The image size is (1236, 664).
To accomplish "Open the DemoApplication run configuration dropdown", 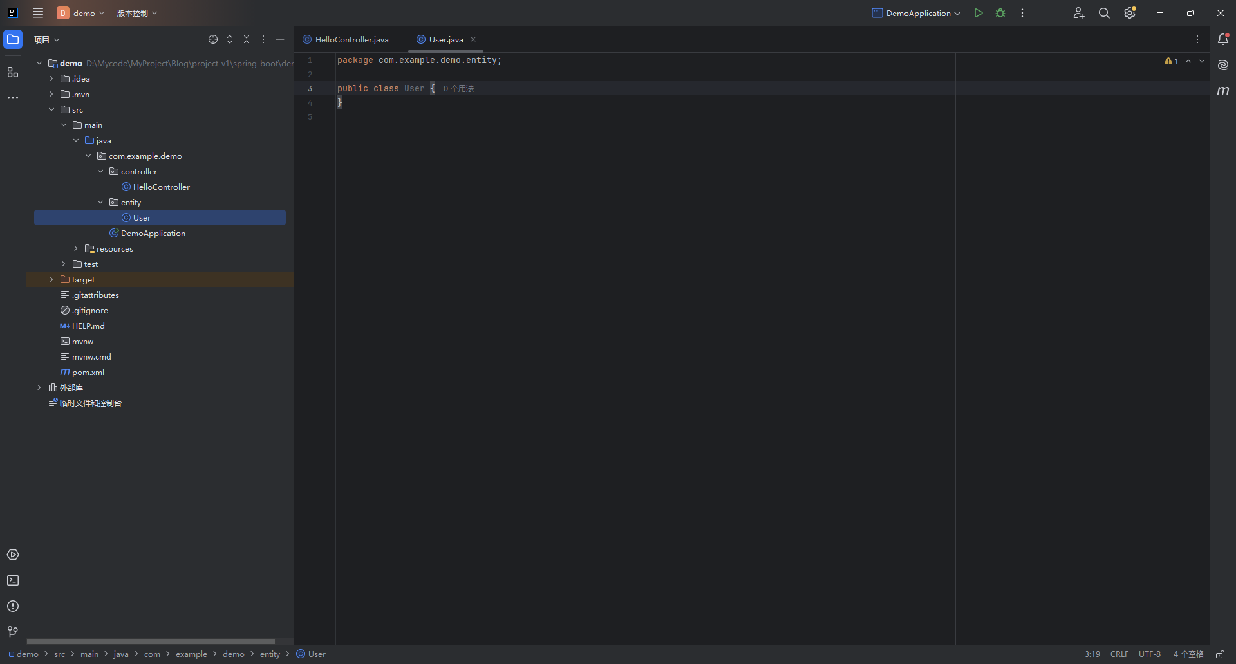I will point(916,13).
